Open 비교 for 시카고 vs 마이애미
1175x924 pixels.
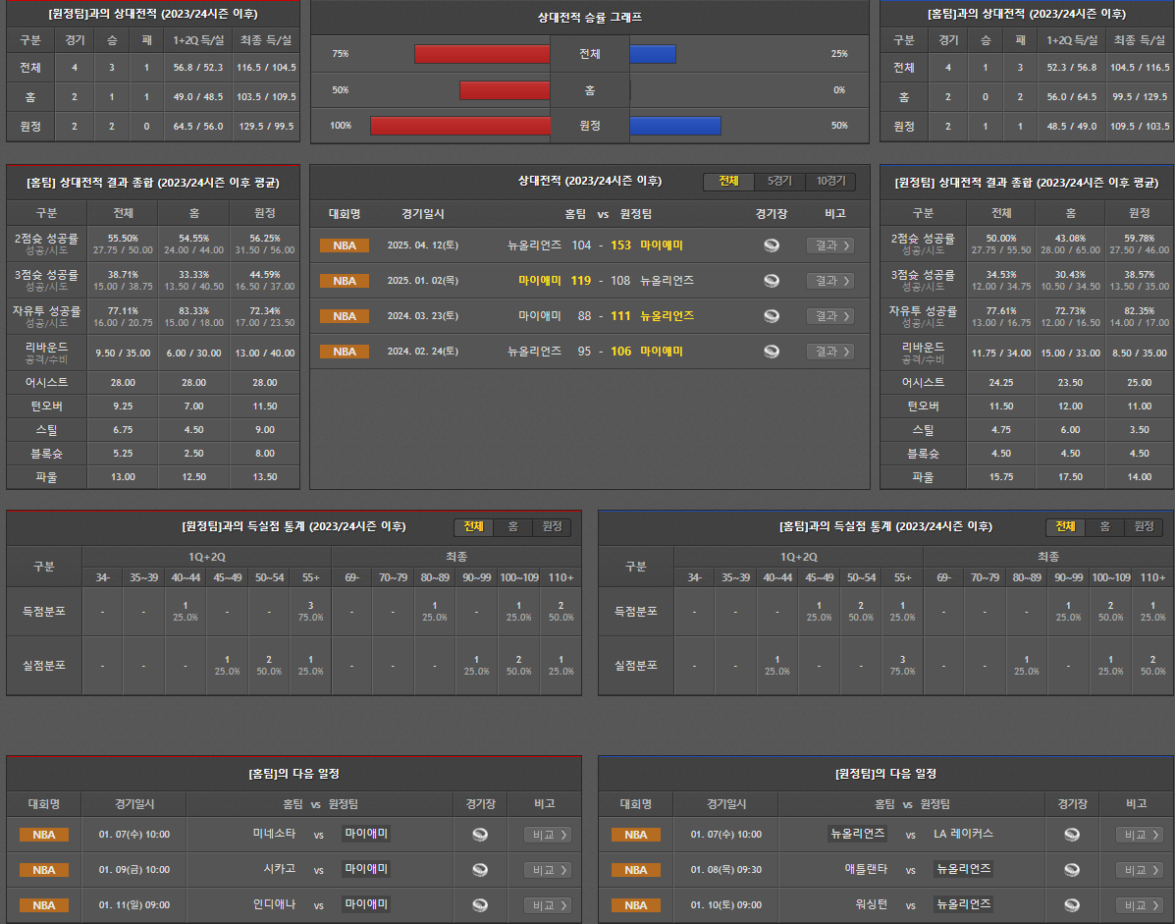547,870
